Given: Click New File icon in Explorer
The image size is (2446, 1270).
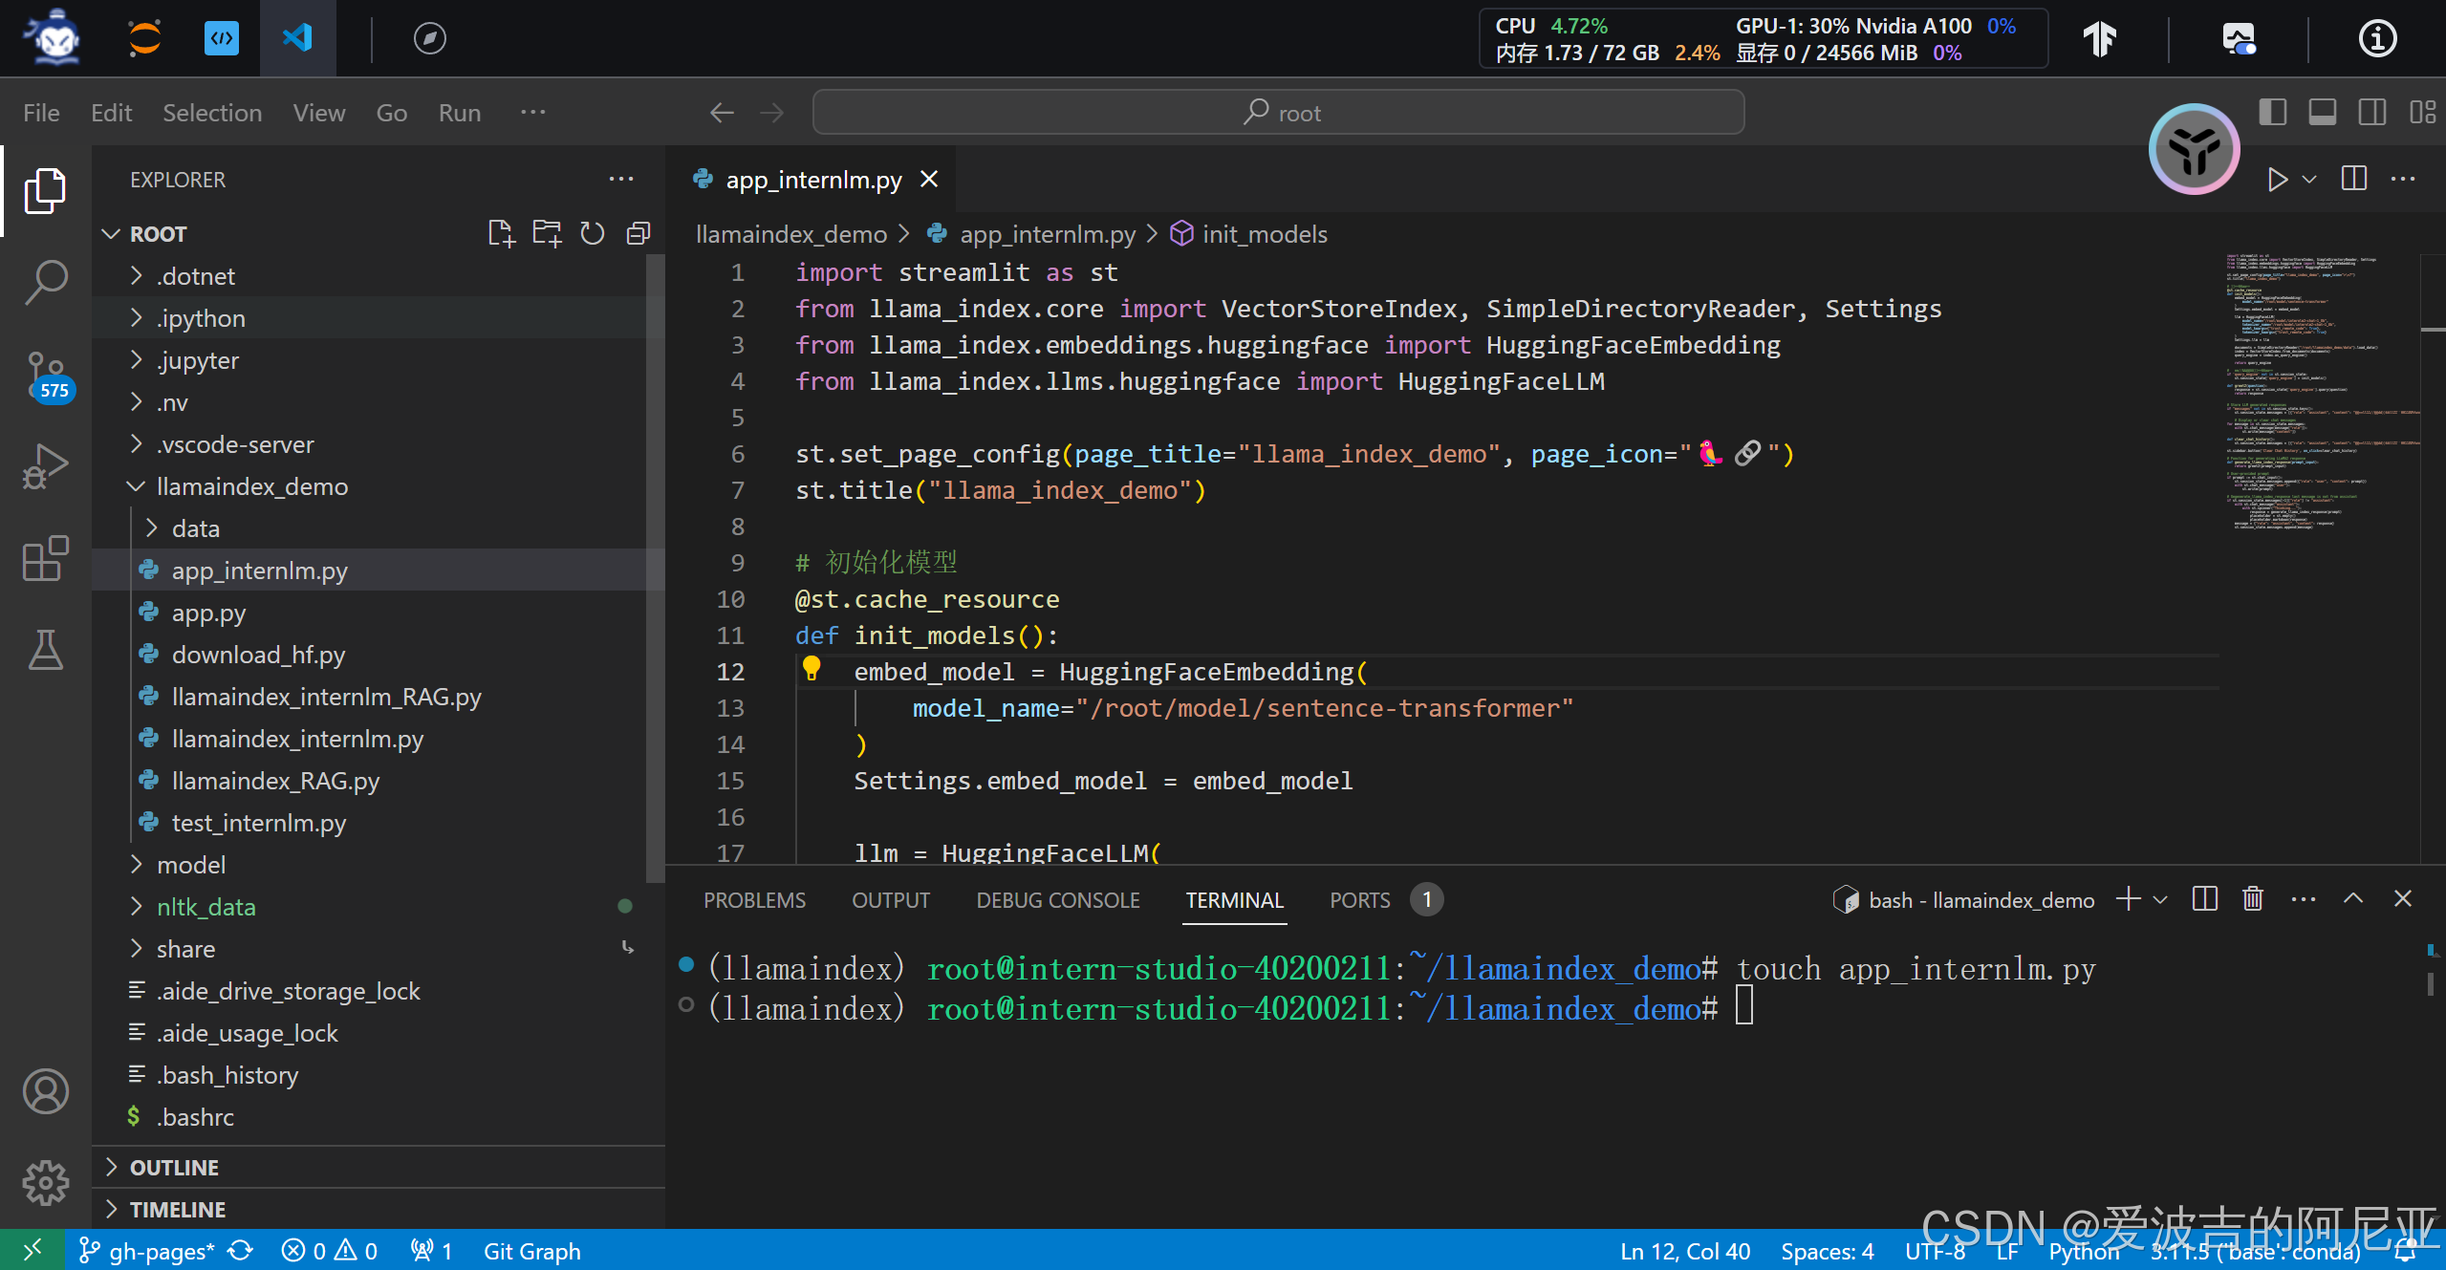Looking at the screenshot, I should (501, 233).
